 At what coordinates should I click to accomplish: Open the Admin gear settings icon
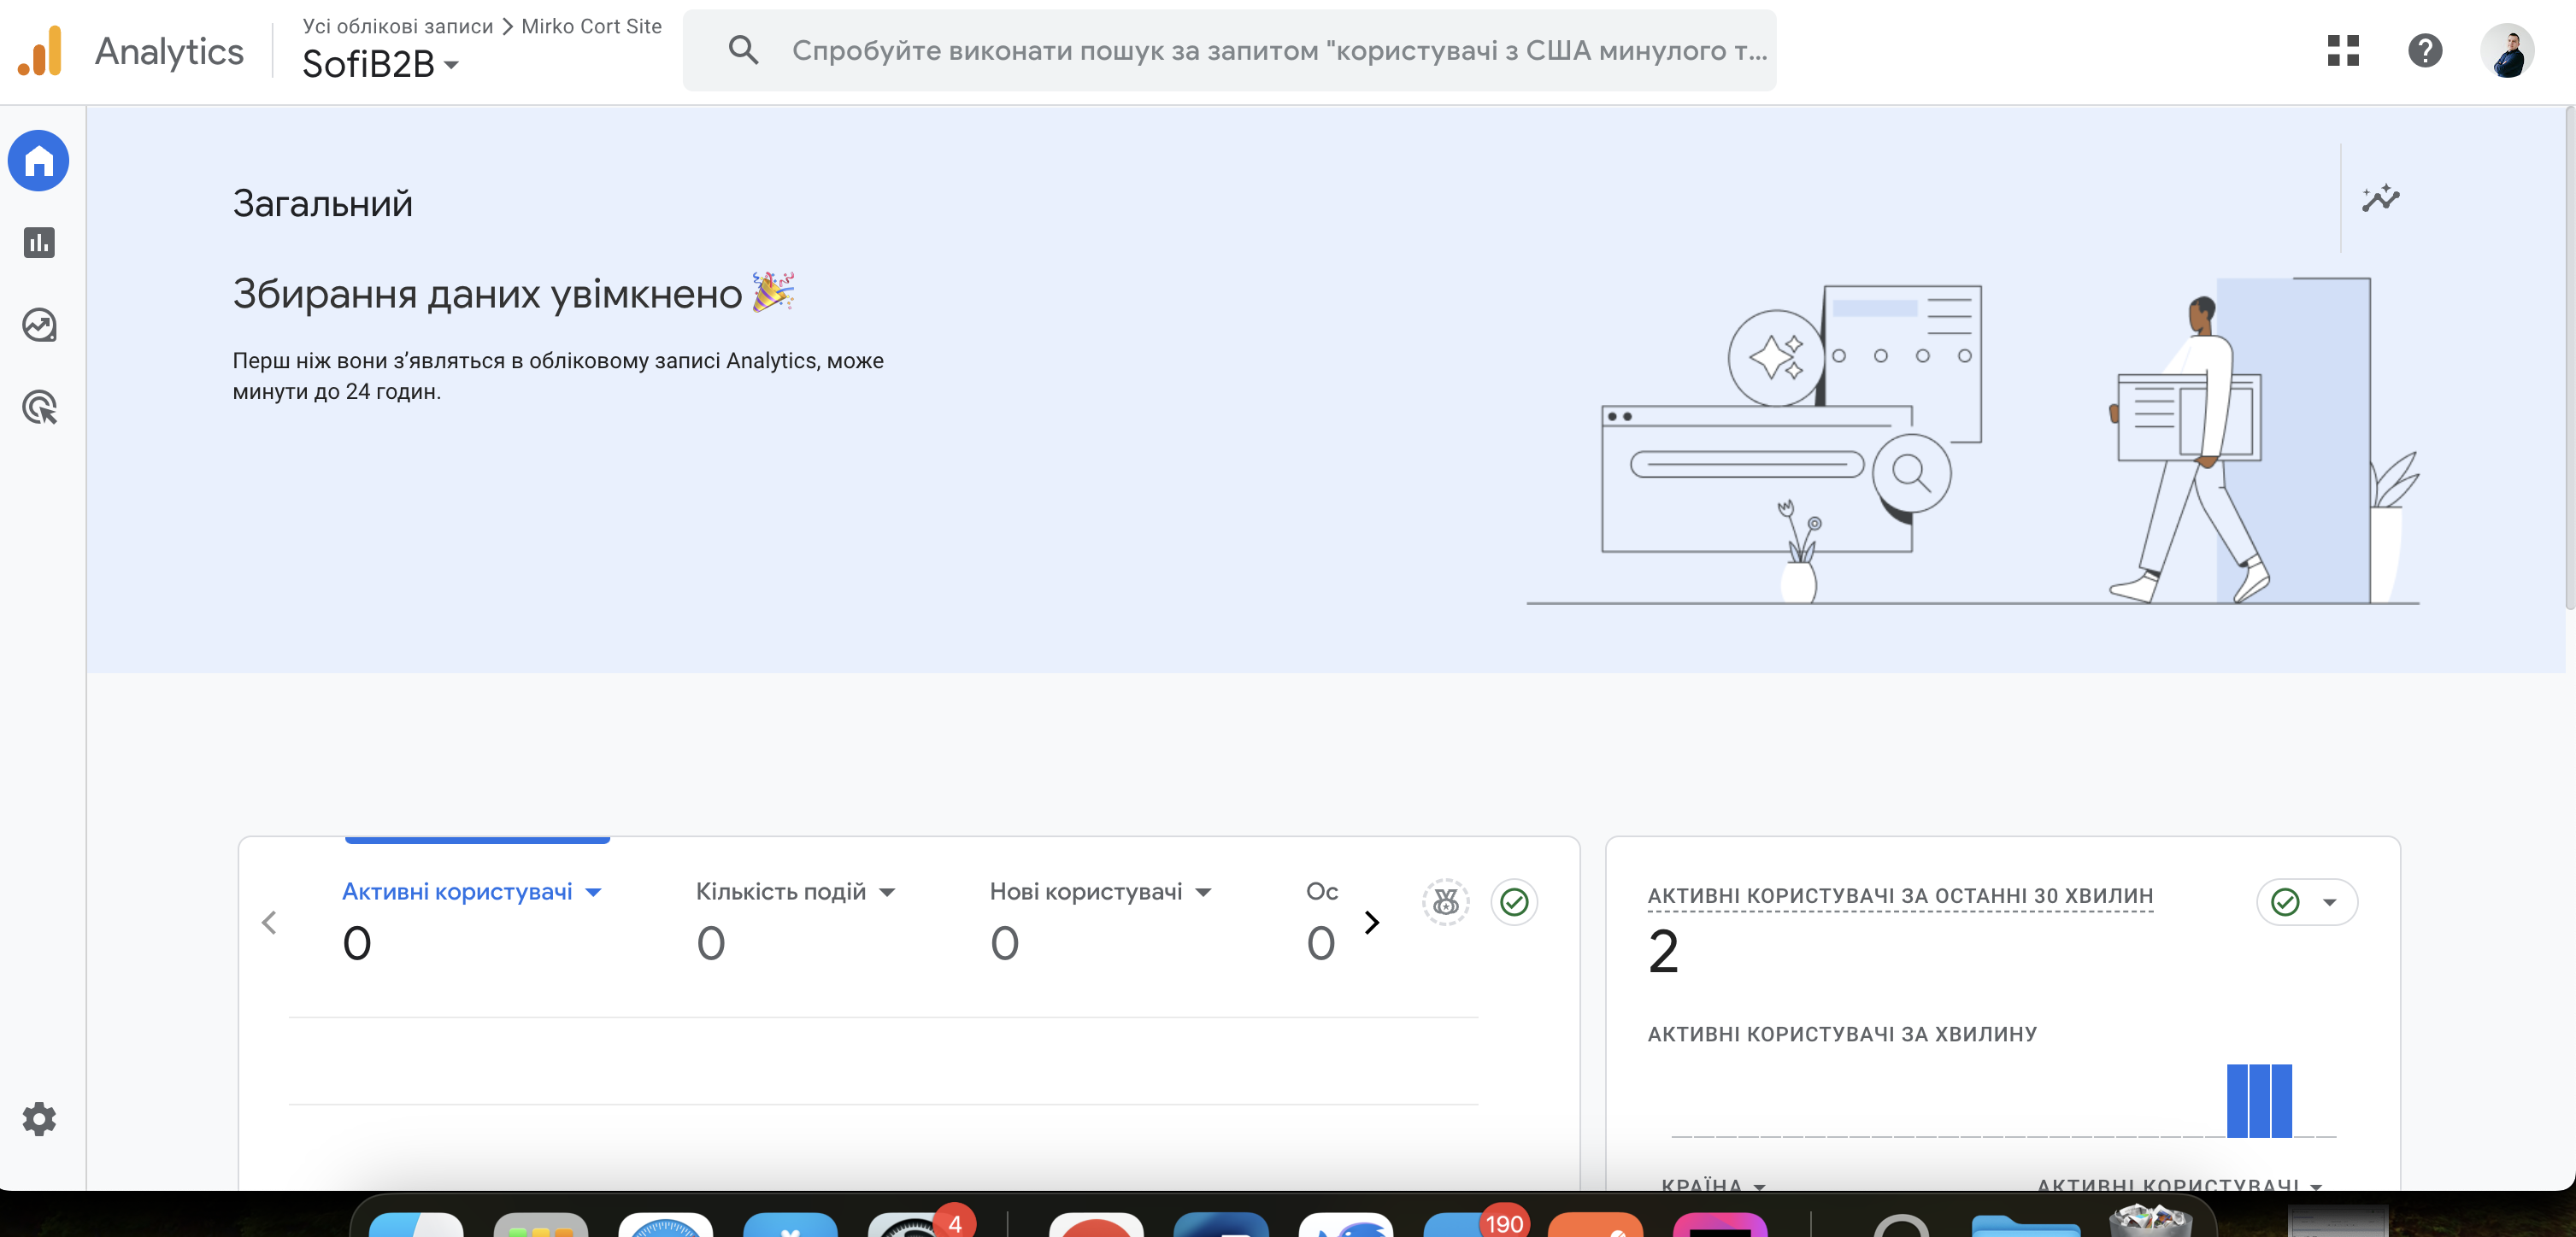(39, 1118)
